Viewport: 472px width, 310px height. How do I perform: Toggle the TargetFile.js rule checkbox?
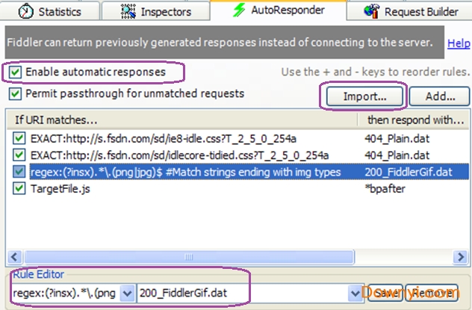(x=19, y=189)
